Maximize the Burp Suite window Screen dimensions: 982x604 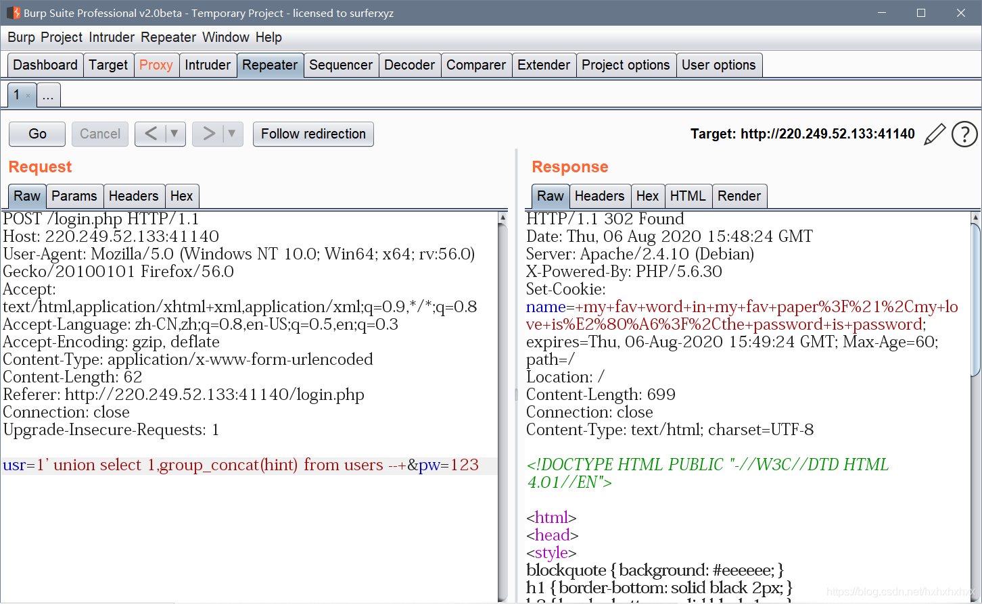921,13
